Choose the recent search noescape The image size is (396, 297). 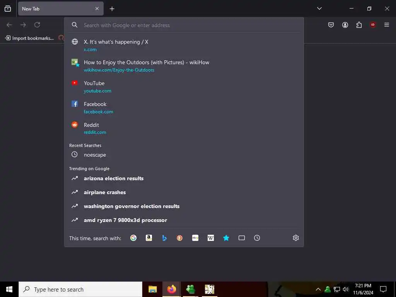[x=184, y=155]
